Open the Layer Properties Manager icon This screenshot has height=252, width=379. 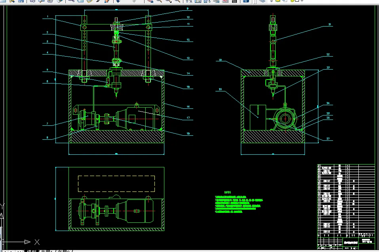click(x=262, y=1)
